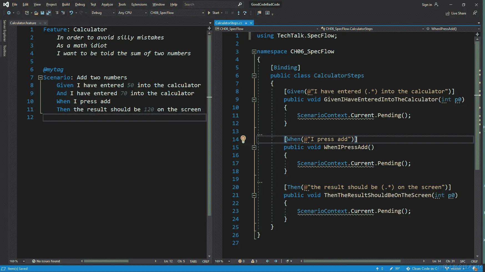Click the Live Share icon
485x272 pixels.
coord(448,13)
